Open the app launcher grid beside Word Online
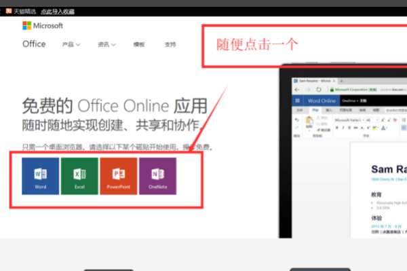Image resolution: width=407 pixels, height=271 pixels. pos(298,101)
